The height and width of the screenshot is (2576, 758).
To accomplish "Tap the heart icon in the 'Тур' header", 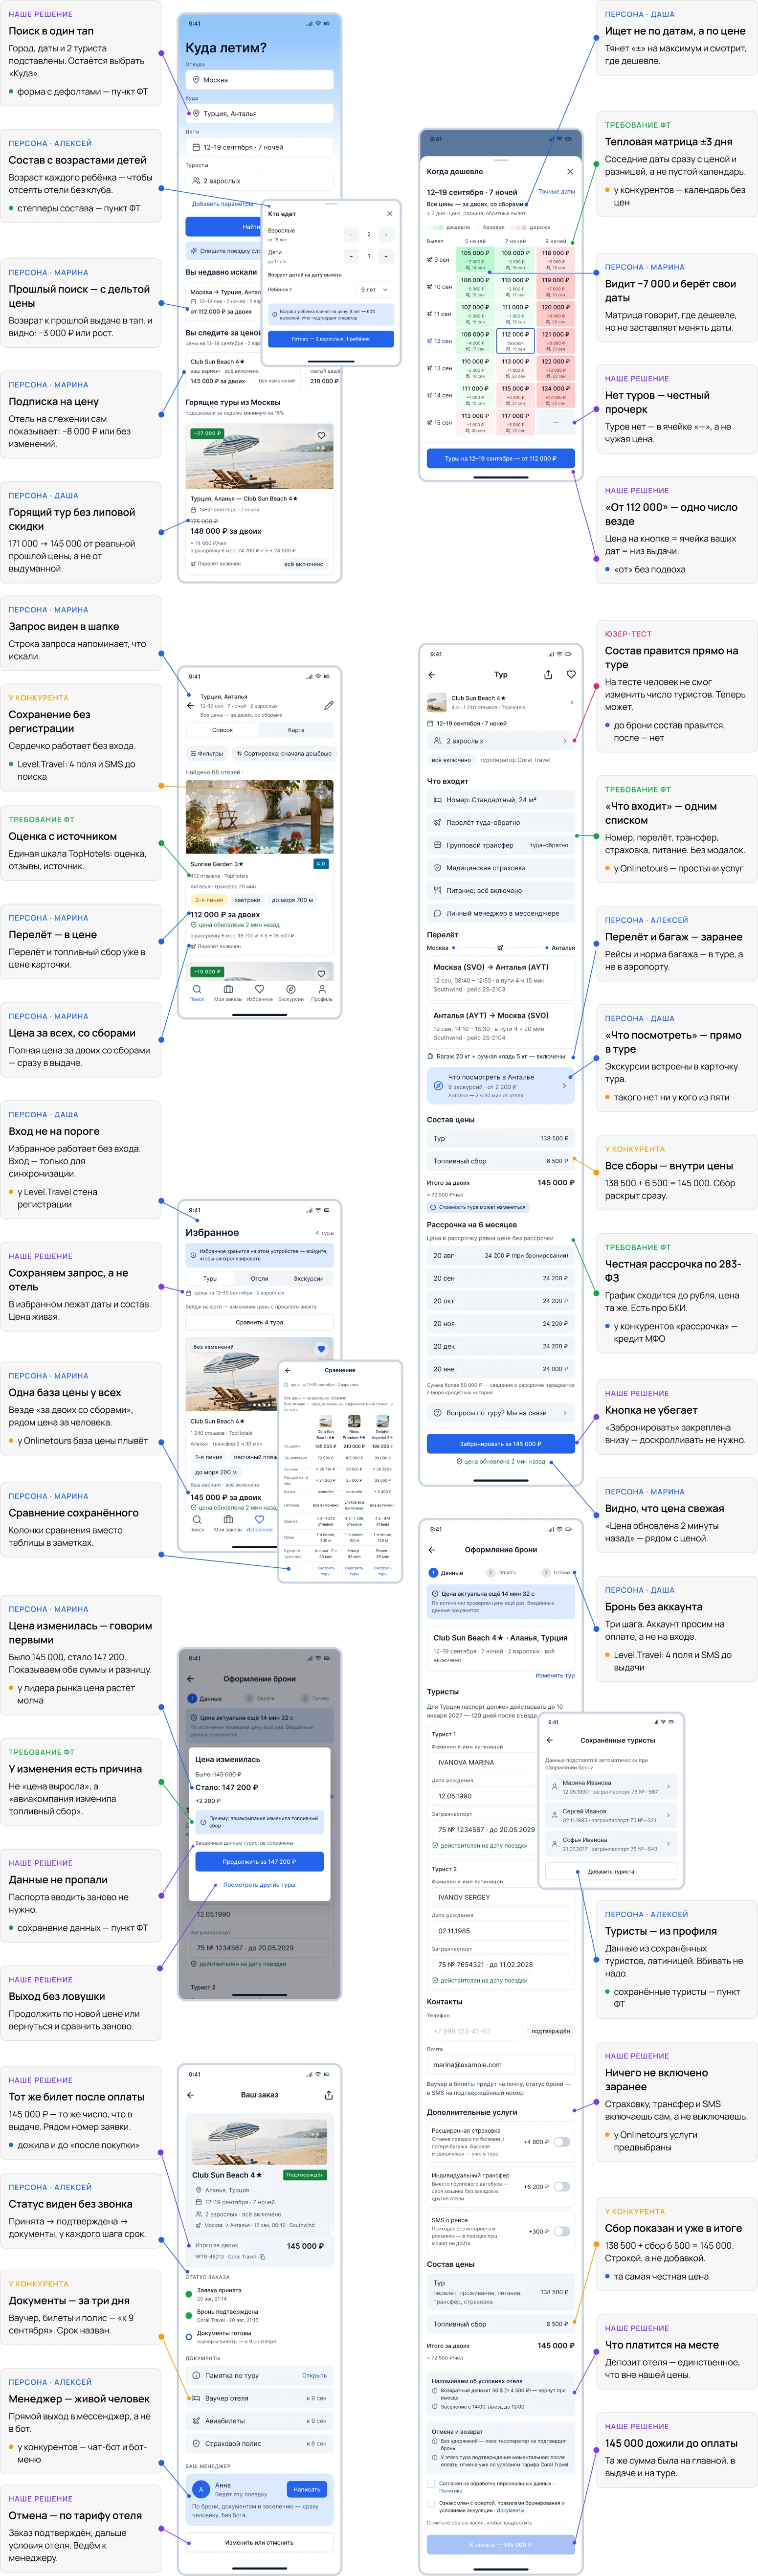I will [571, 675].
